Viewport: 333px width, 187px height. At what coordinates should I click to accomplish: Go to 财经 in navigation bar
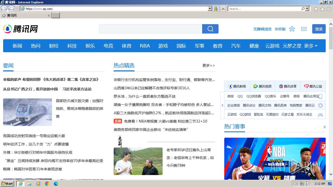click(54, 46)
